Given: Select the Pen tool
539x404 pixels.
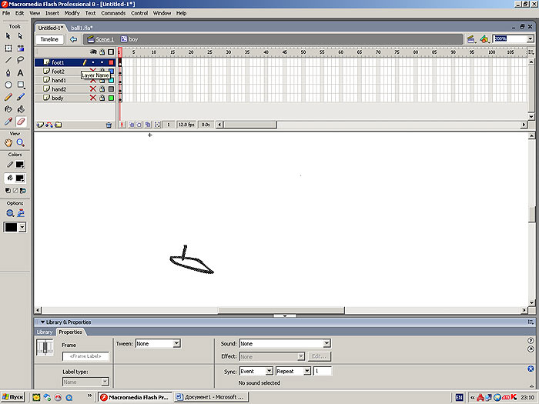Looking at the screenshot, I should (8, 72).
